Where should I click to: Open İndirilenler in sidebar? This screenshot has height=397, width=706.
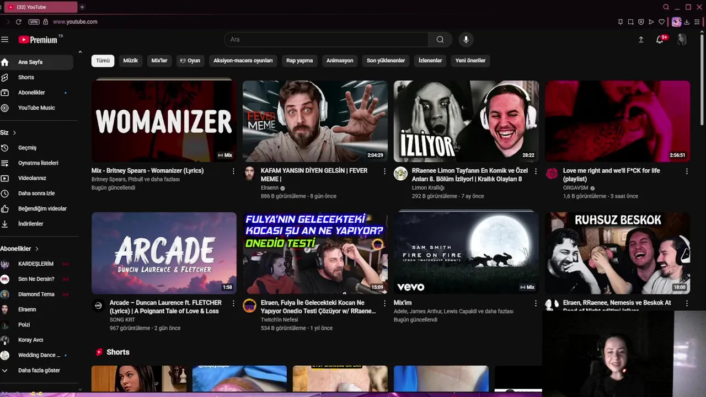point(36,224)
